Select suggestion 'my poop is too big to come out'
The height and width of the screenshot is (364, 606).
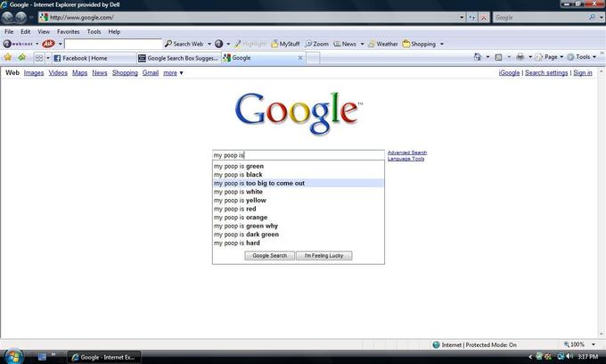coord(299,184)
